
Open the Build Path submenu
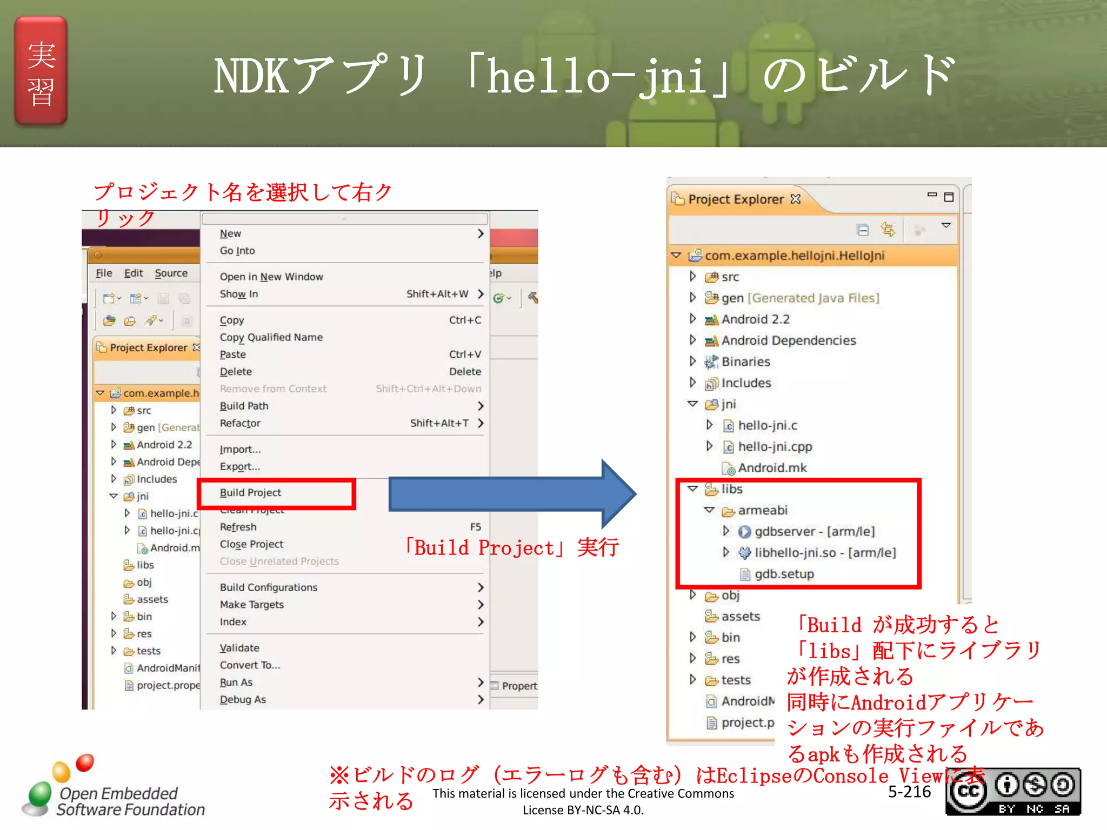(x=345, y=406)
